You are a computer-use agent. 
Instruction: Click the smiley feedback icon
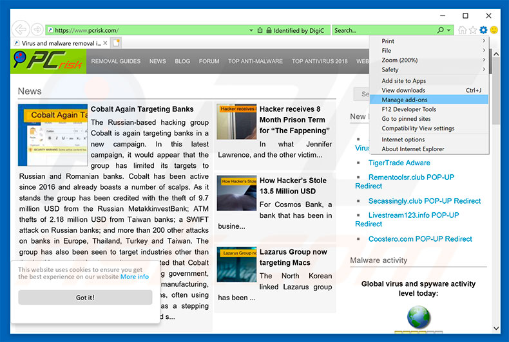coord(494,30)
